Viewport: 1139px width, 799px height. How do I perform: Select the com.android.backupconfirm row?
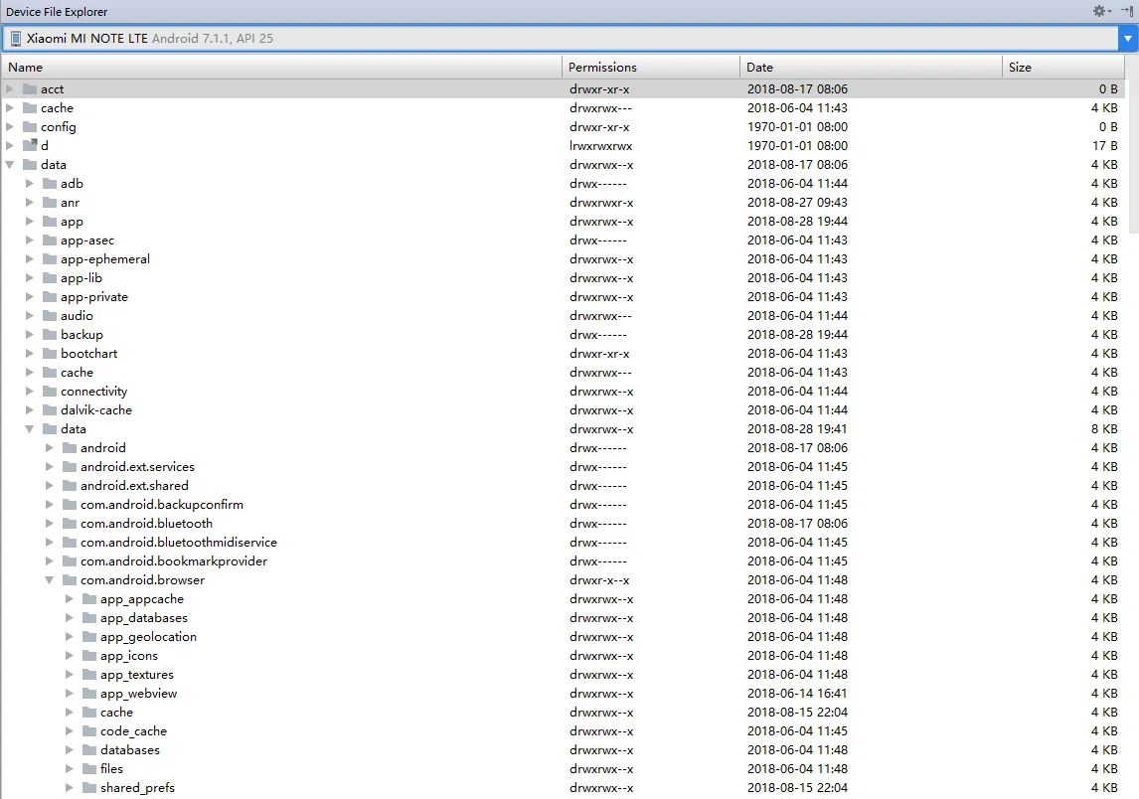click(563, 504)
